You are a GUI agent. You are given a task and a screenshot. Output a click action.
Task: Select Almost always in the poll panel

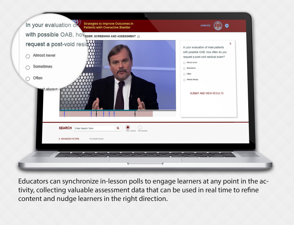[184, 80]
